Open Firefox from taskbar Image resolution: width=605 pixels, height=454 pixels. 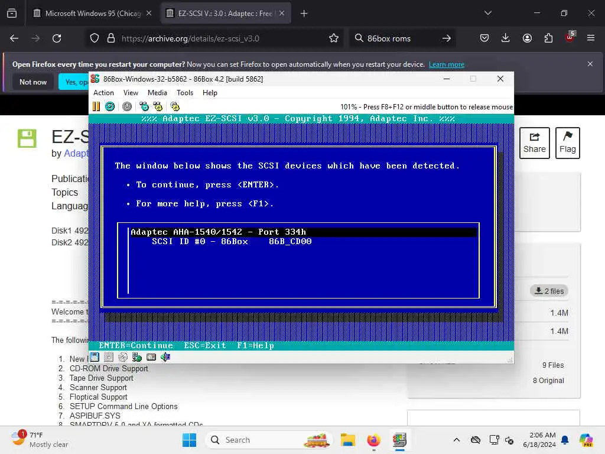373,440
